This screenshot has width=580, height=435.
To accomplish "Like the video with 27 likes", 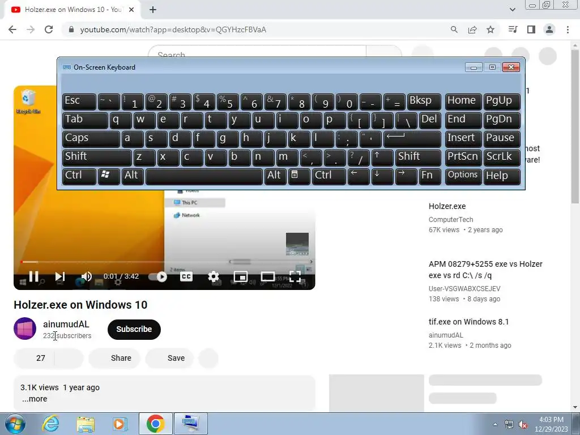I will pyautogui.click(x=34, y=358).
